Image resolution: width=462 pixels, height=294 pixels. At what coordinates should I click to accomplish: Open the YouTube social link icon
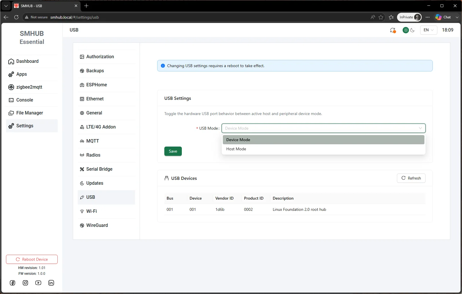[38, 283]
